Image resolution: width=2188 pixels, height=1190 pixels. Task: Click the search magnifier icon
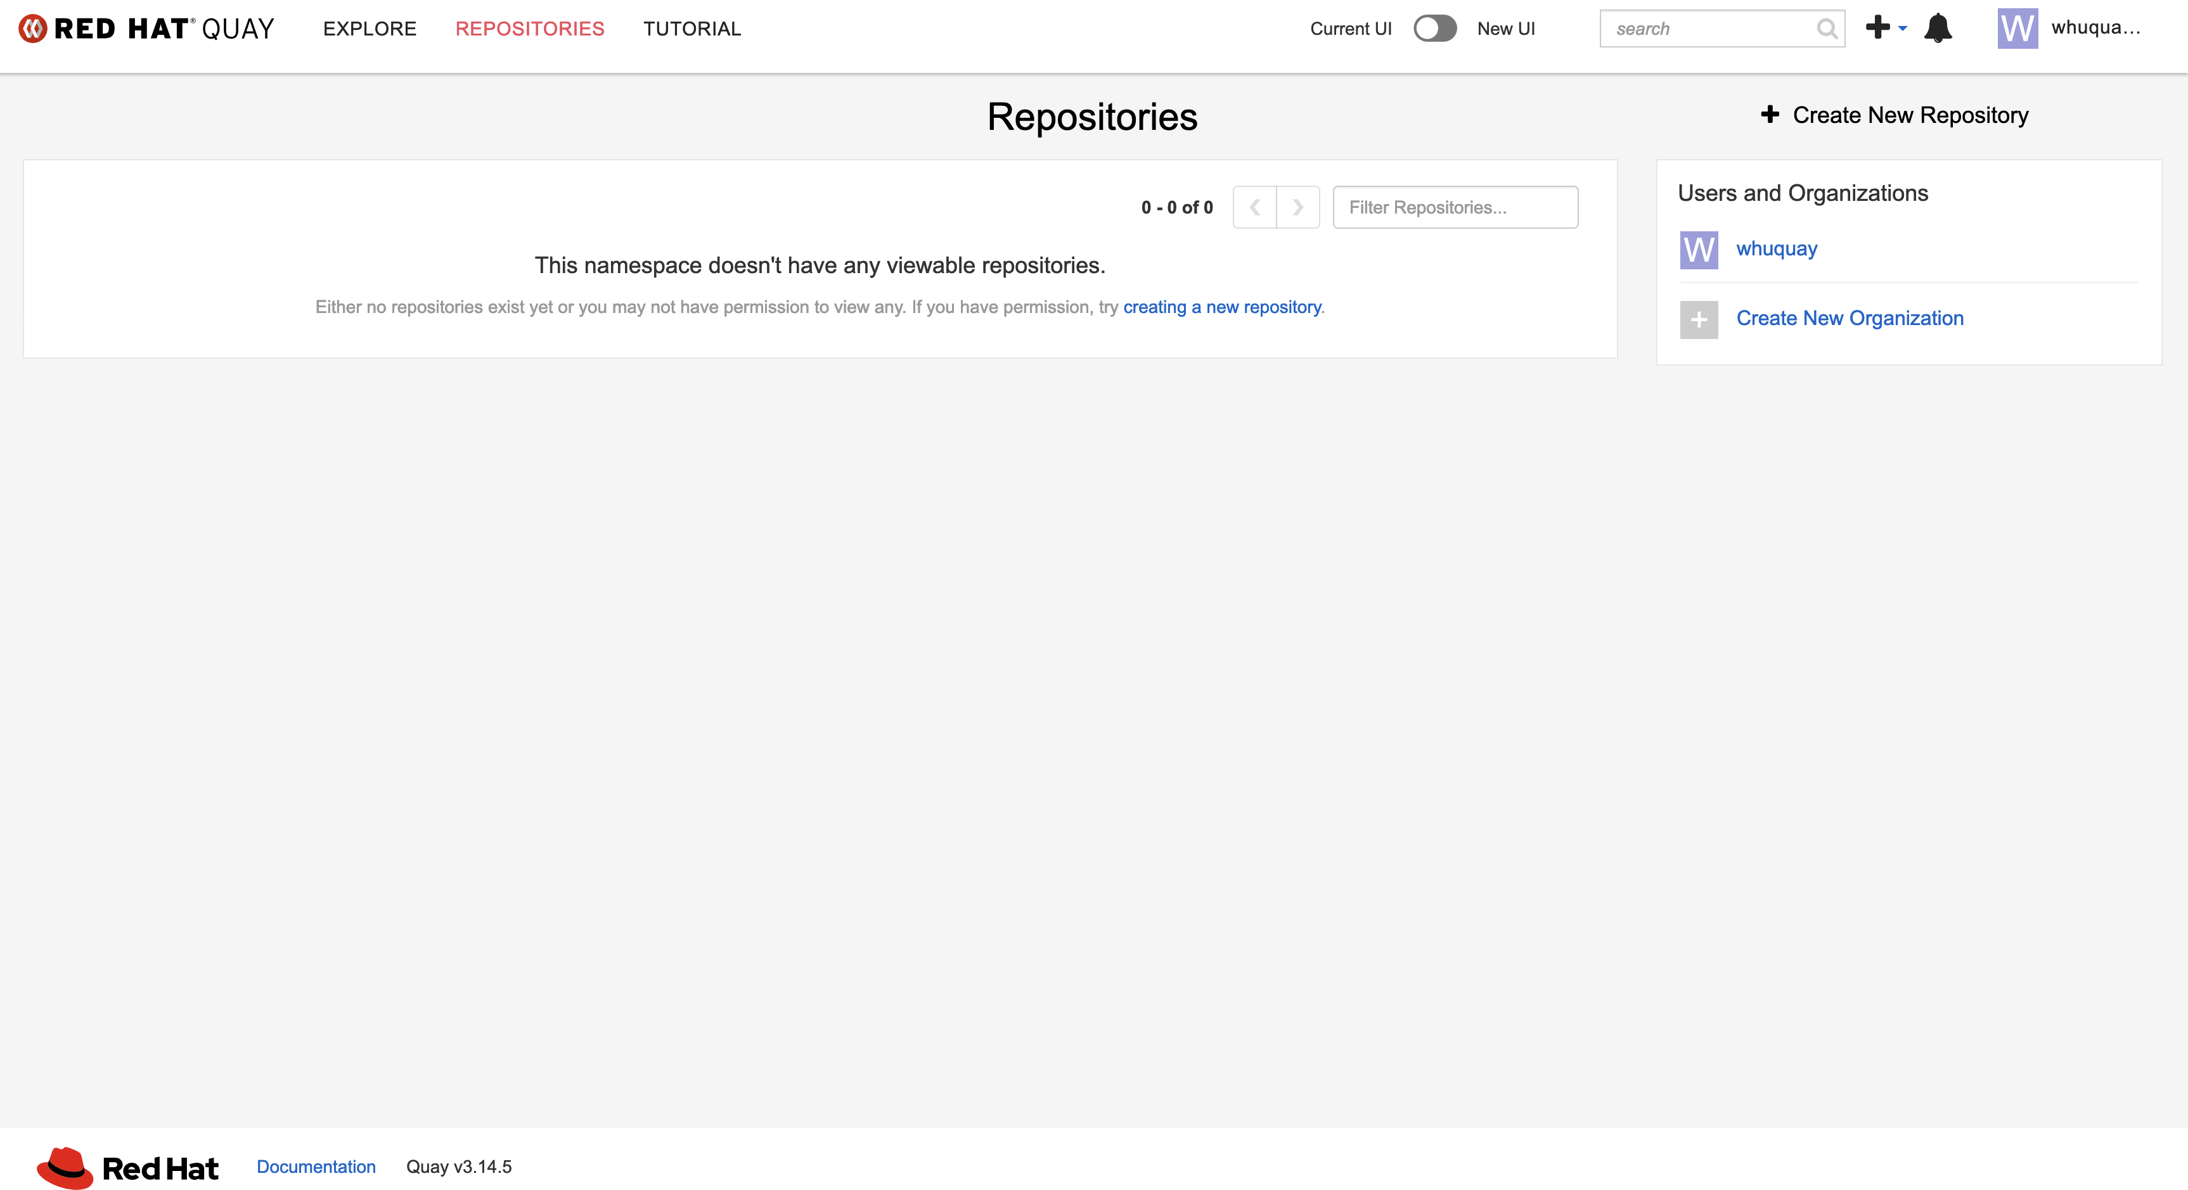coord(1826,29)
